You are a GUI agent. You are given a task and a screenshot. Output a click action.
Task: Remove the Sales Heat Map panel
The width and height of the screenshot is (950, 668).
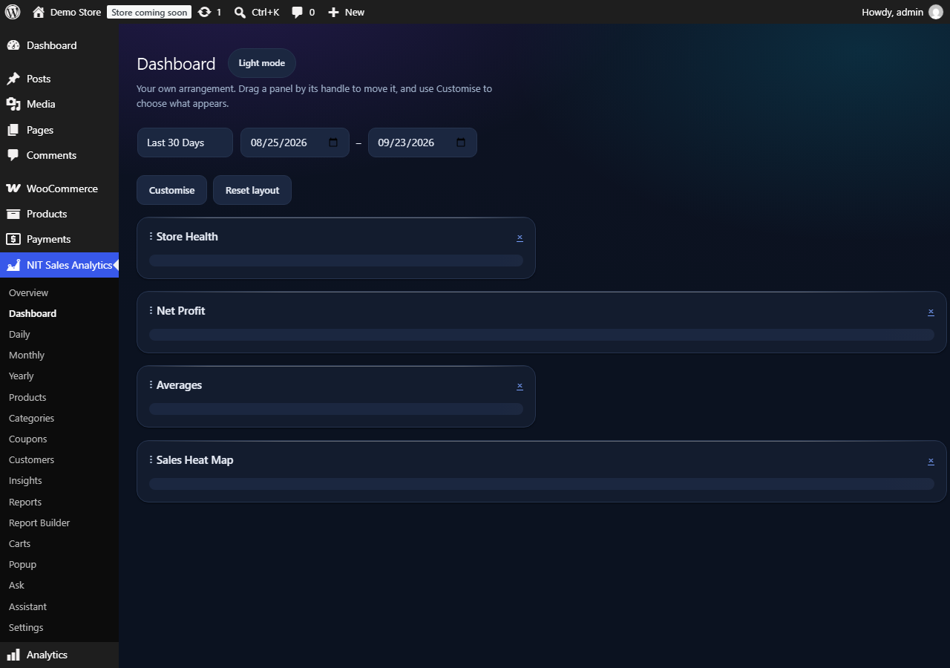click(x=931, y=461)
